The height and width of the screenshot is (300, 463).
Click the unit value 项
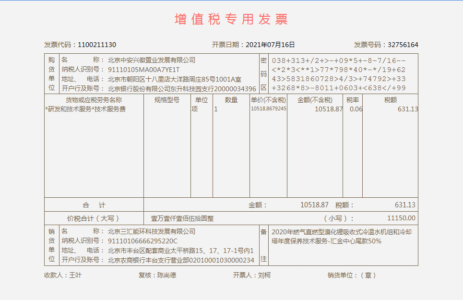195,109
